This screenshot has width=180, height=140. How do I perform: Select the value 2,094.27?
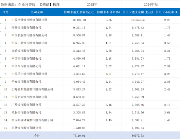coord(79,120)
